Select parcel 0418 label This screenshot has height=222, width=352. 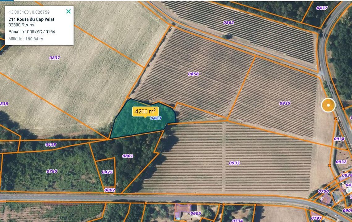click(x=51, y=144)
